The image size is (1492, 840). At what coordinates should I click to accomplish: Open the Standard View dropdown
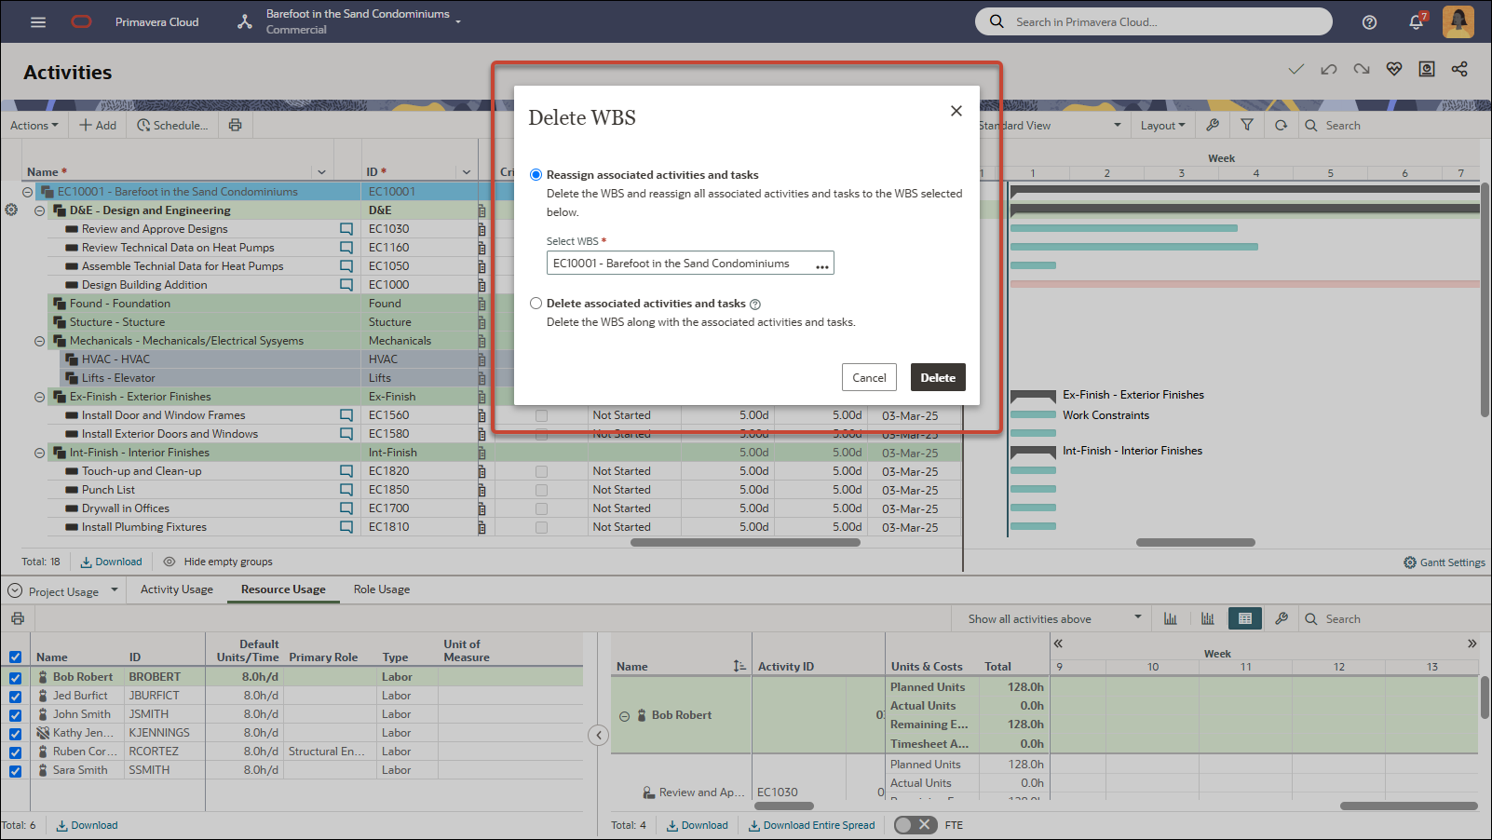(x=1050, y=125)
